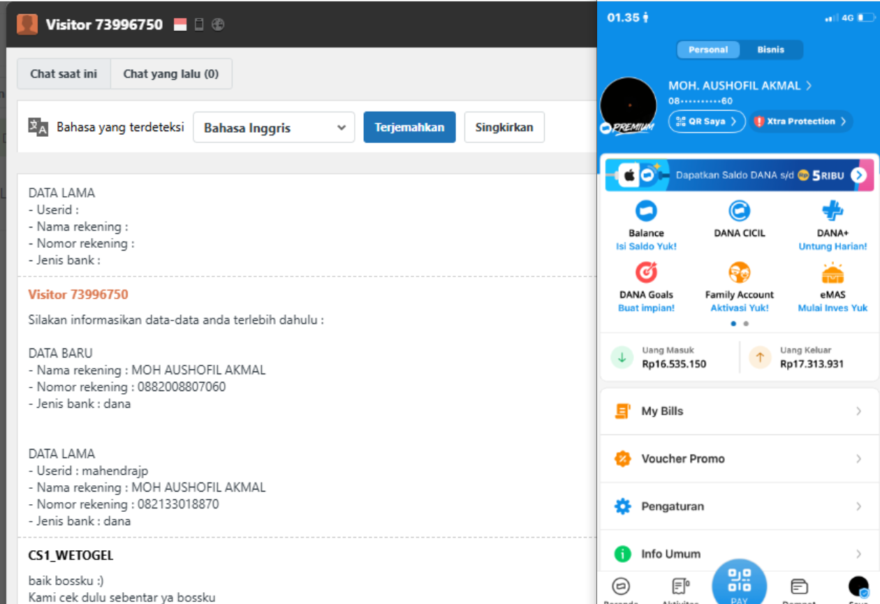Tap the Aktivitas icon in bottom bar

click(680, 586)
